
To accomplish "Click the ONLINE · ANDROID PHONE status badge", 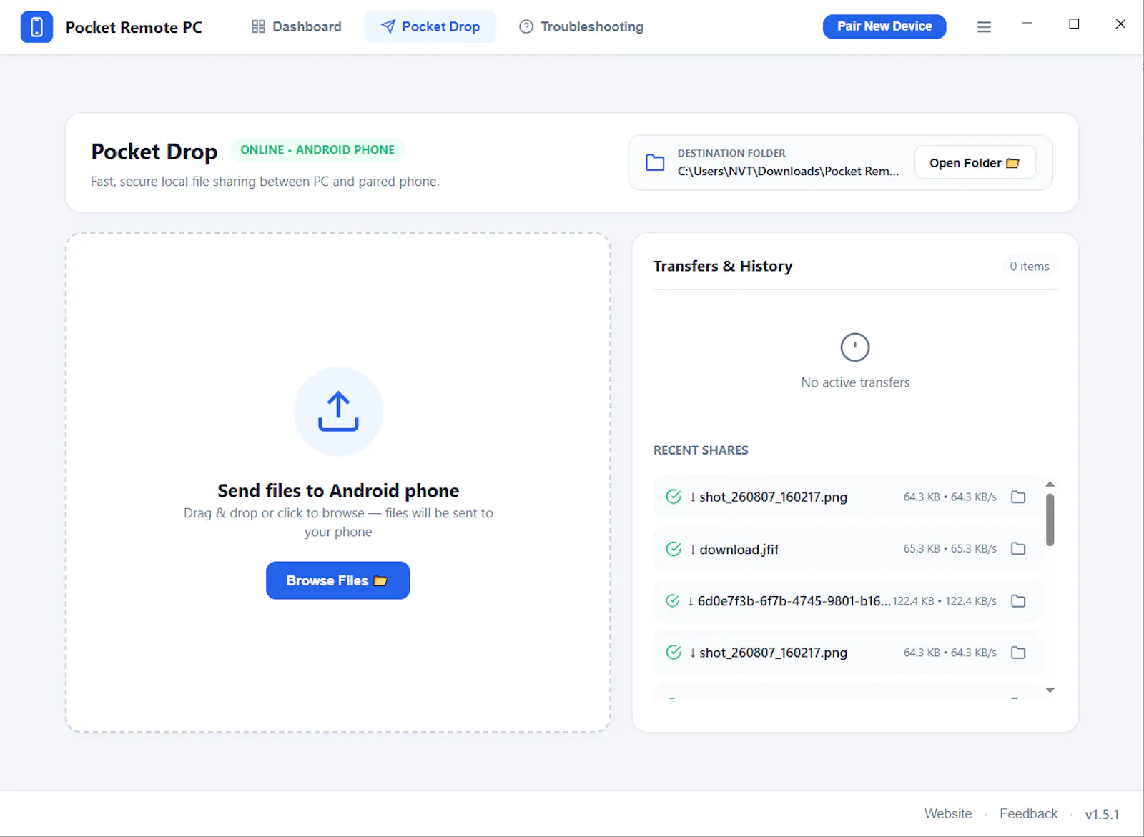I will click(317, 150).
